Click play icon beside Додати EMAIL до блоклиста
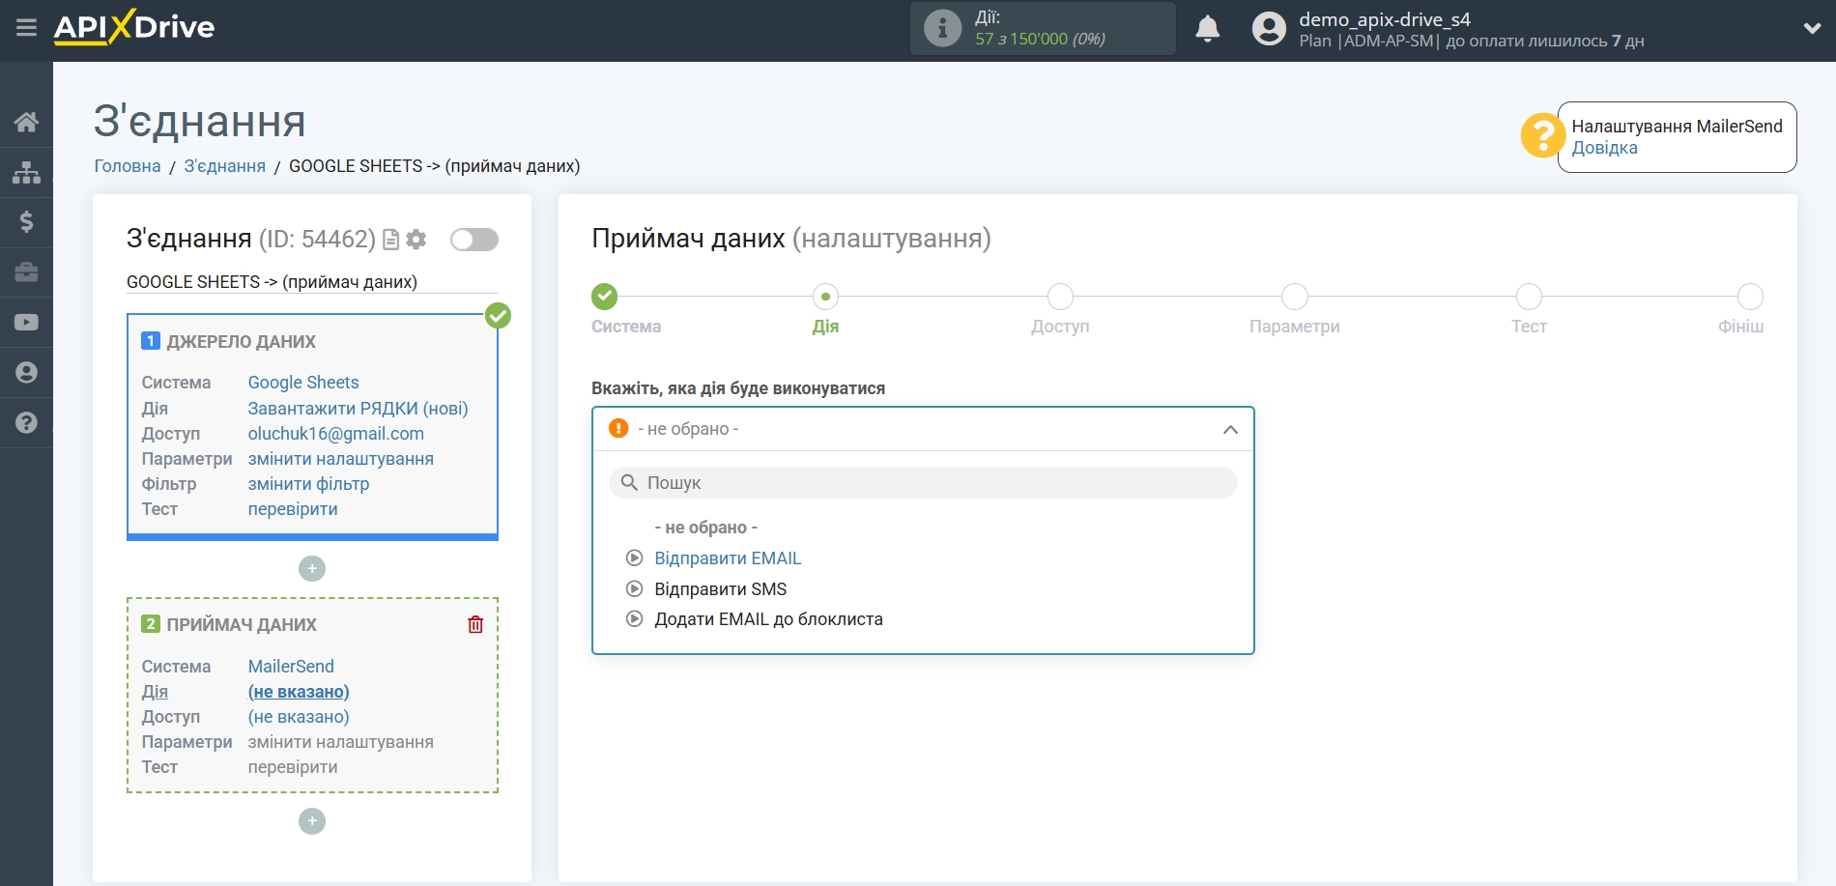The image size is (1836, 886). coord(634,618)
